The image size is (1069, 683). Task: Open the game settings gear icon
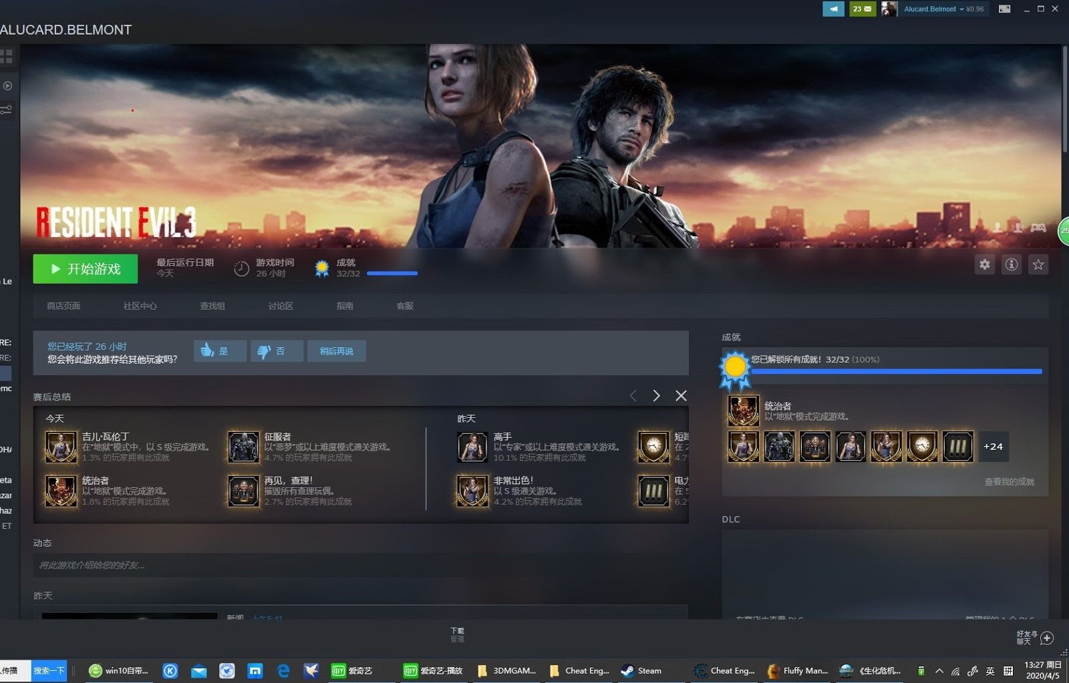[x=985, y=264]
